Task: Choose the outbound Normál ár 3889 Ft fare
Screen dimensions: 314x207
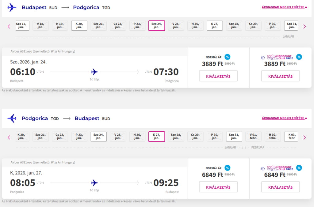Action: click(x=218, y=76)
